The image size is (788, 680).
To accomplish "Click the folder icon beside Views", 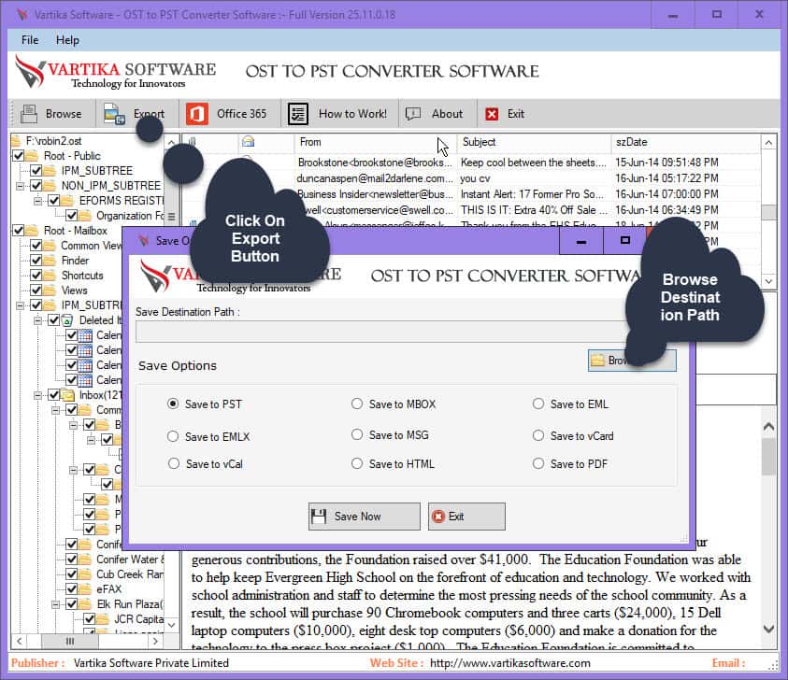I will [x=50, y=290].
